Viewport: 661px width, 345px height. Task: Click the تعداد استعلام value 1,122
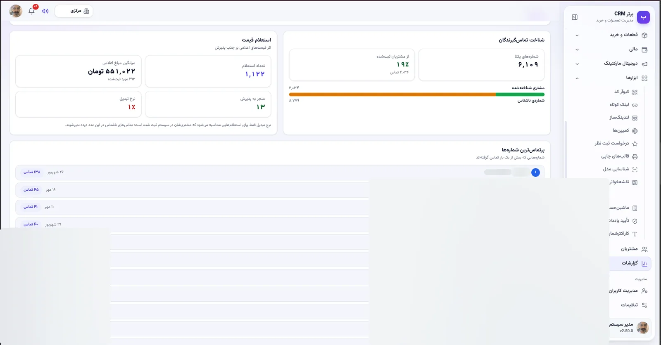(x=255, y=74)
